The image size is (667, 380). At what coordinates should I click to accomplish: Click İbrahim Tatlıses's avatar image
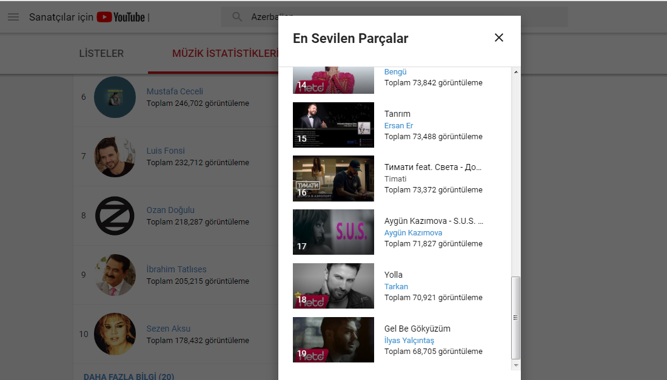115,275
